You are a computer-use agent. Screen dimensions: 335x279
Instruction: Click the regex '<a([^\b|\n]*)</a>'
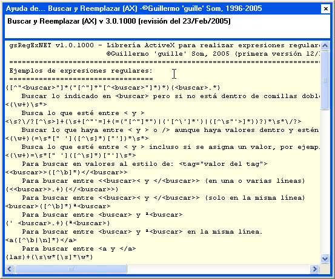pyautogui.click(x=41, y=240)
